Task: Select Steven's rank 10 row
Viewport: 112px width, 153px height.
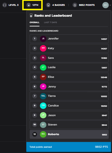Action: pos(69,125)
